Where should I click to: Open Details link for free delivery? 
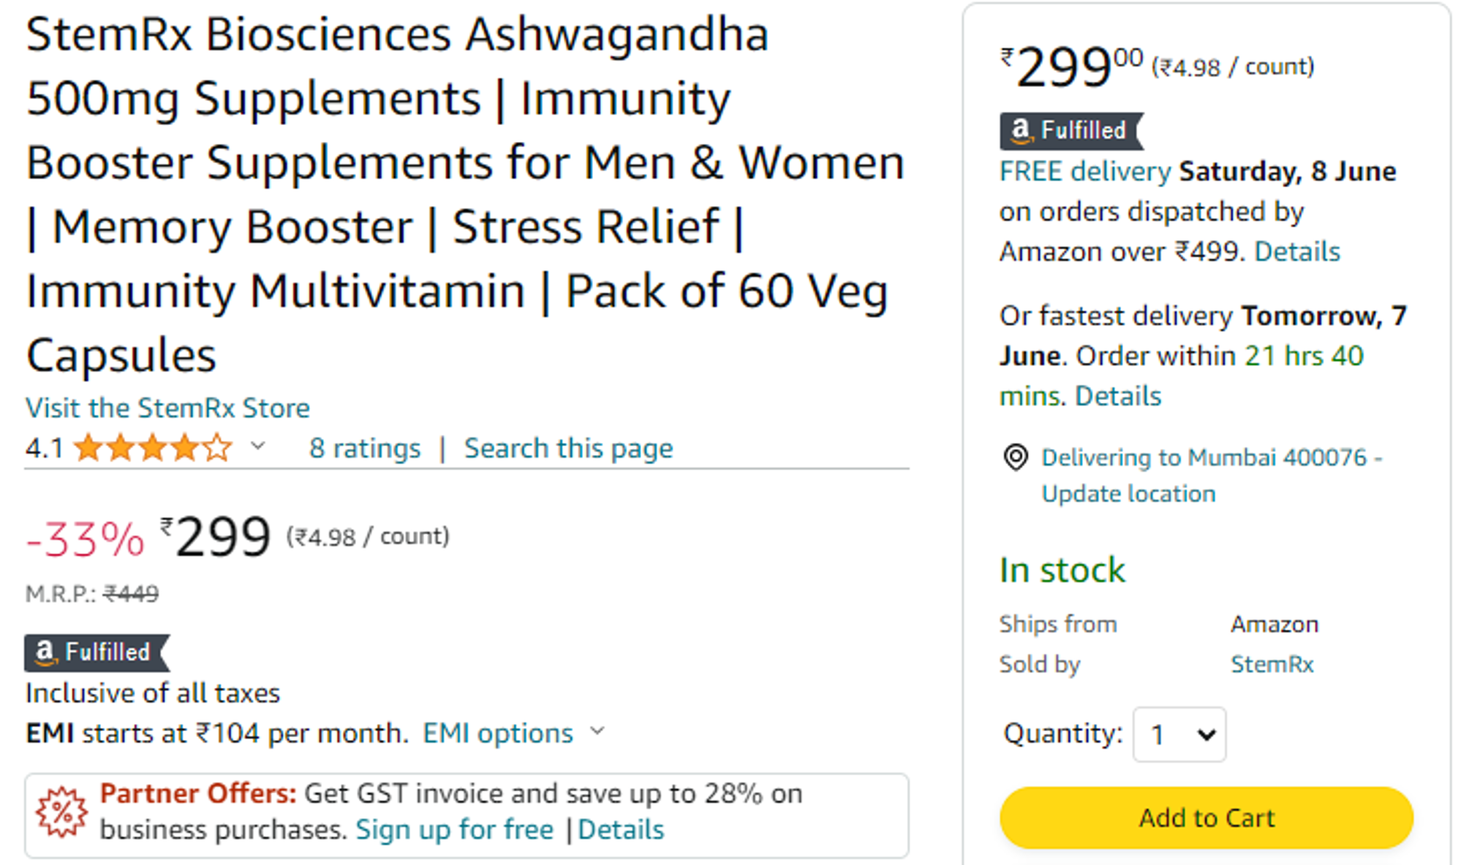[1297, 252]
